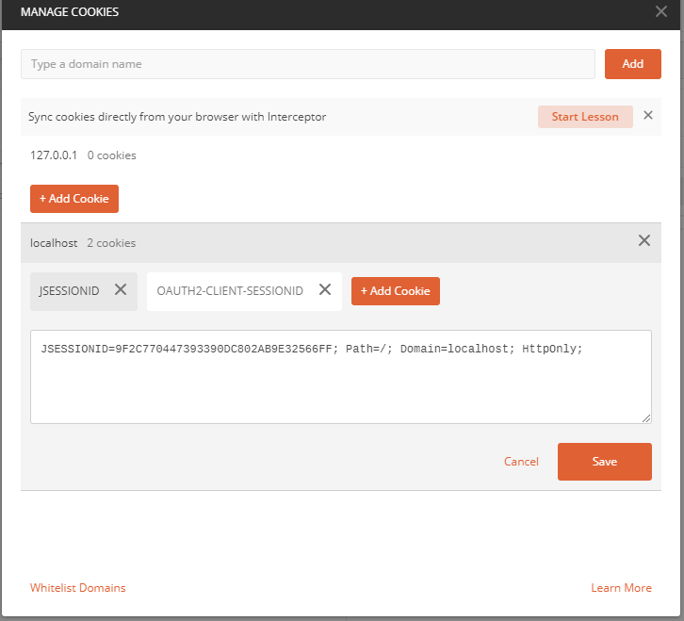Remove the localhost domain
This screenshot has width=684, height=621.
click(x=643, y=240)
